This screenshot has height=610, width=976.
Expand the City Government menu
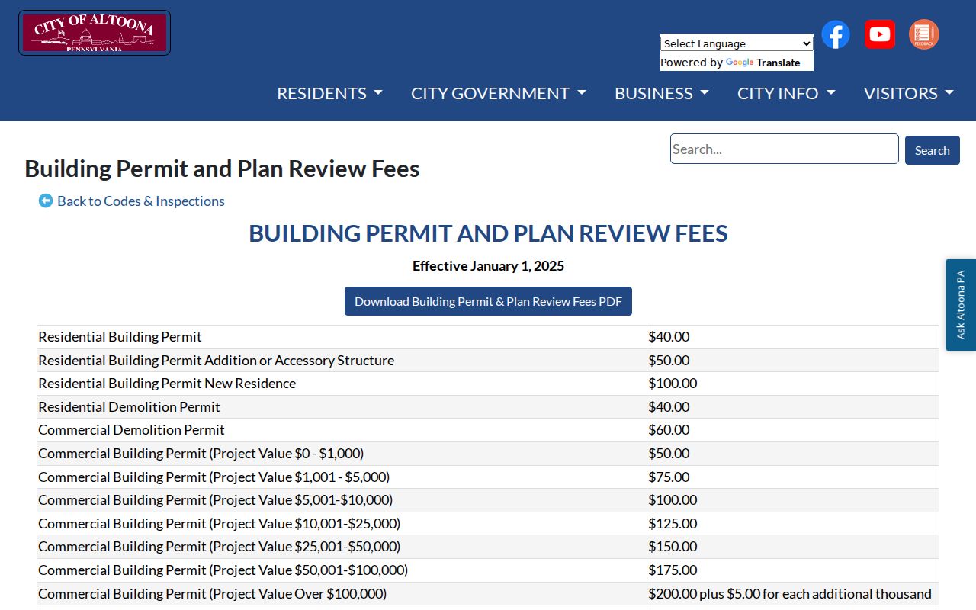(499, 93)
